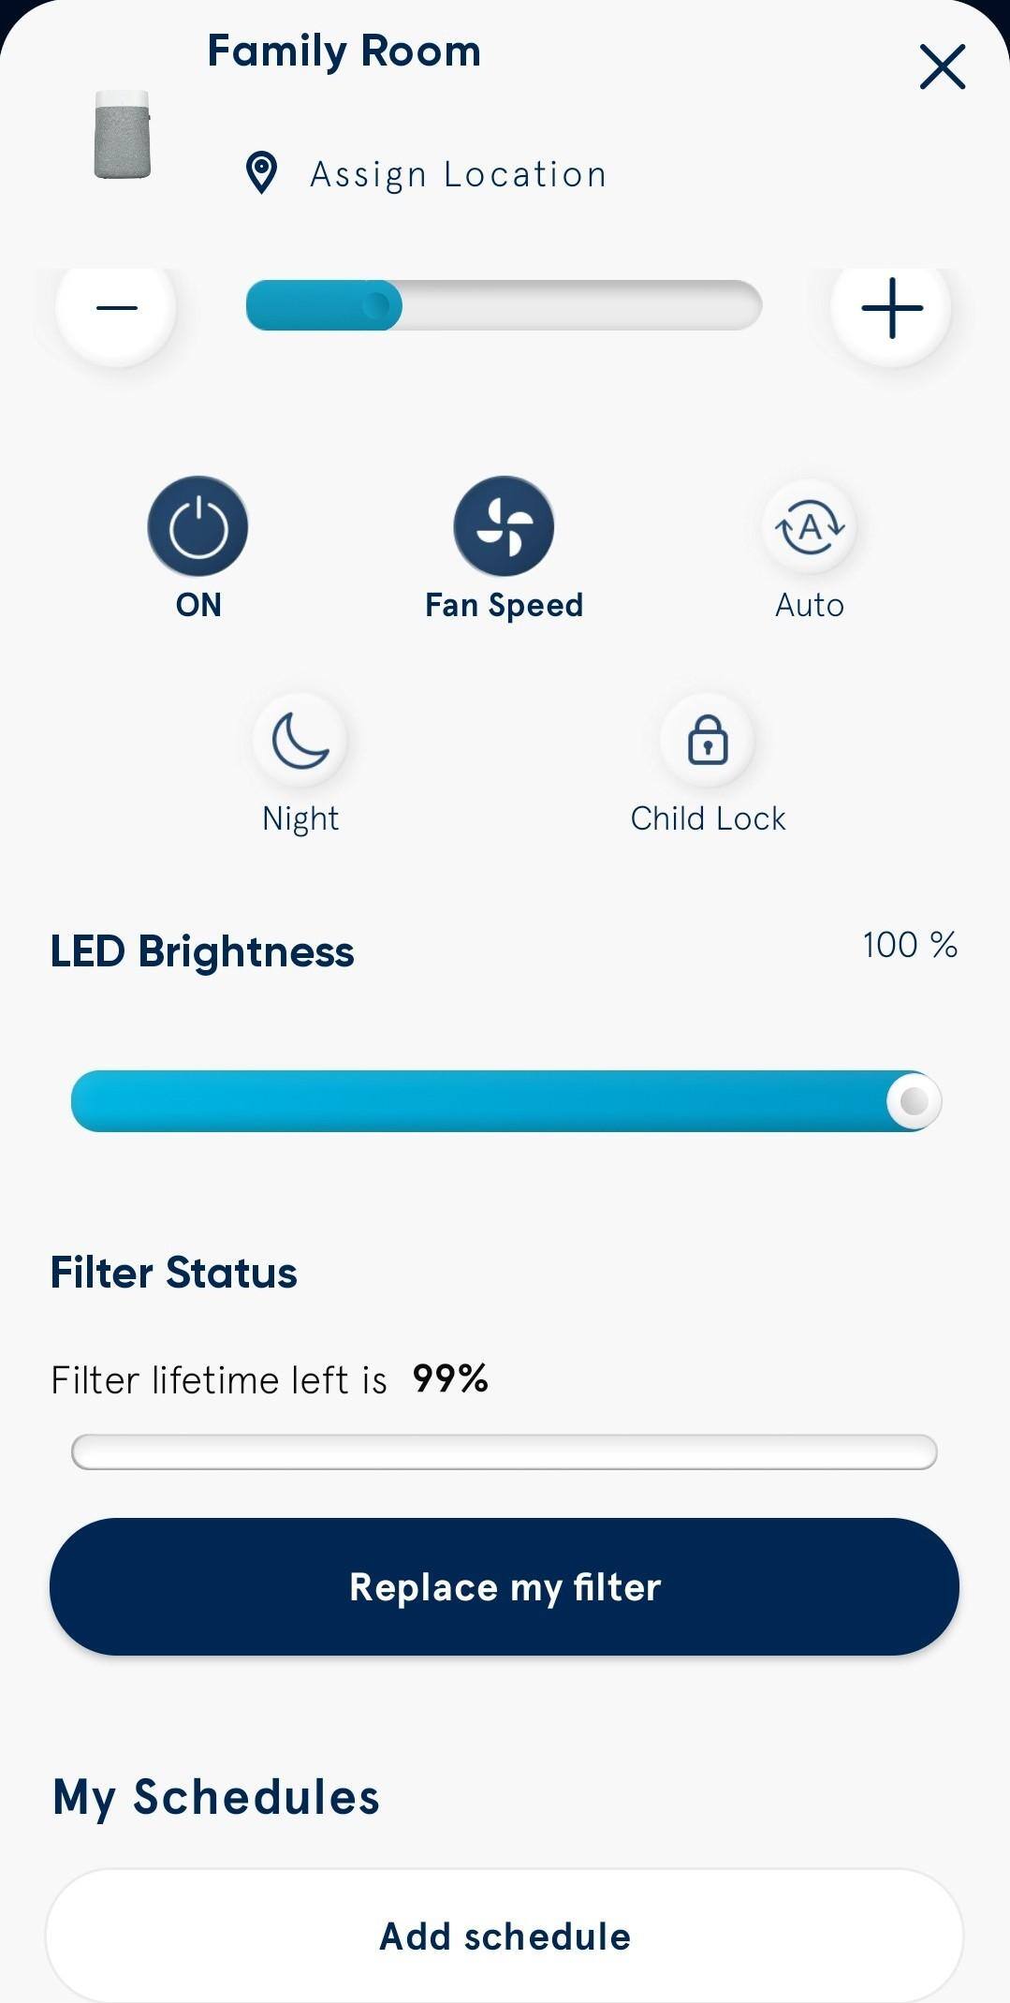Tap the Add schedule button
This screenshot has height=2003, width=1010.
505,1937
